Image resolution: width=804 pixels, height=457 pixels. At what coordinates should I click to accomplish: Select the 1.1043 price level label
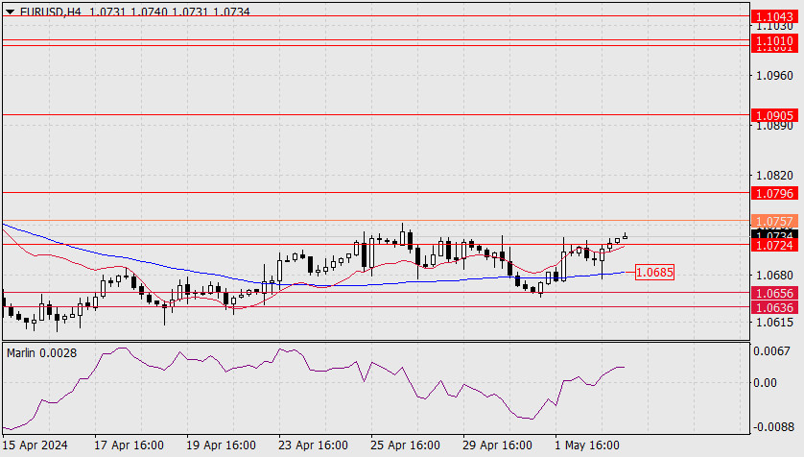pos(775,16)
